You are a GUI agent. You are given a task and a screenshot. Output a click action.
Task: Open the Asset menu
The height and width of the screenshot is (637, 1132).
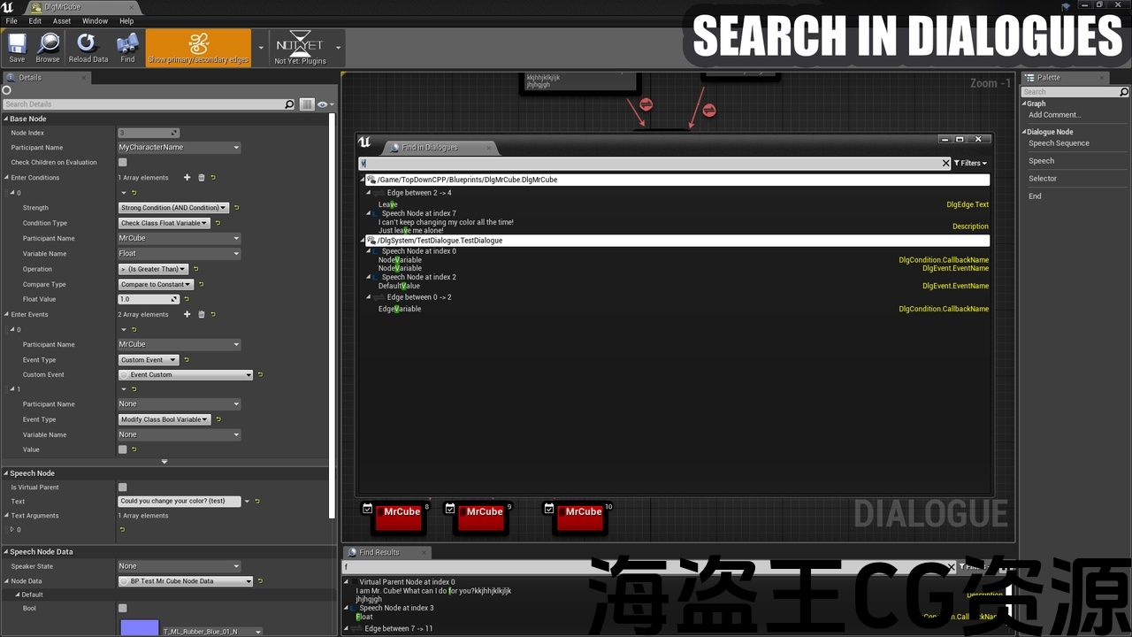pos(62,21)
